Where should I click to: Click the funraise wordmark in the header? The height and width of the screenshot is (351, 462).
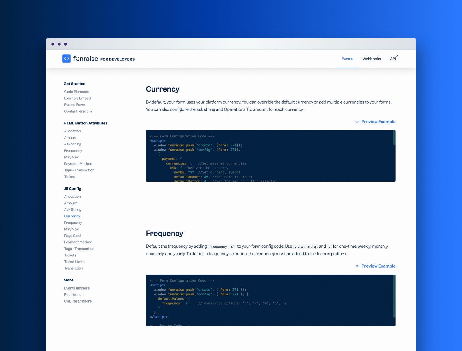[x=85, y=59]
